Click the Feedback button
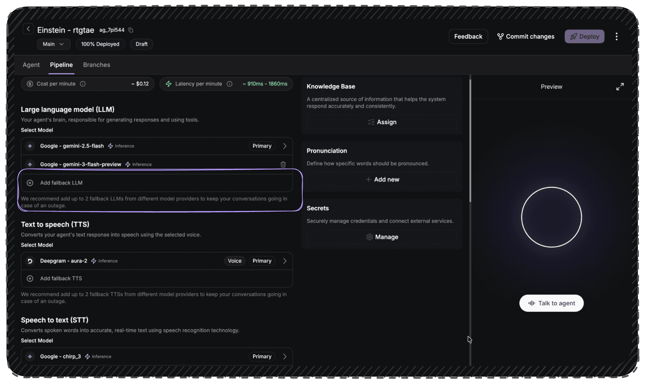 coord(468,37)
